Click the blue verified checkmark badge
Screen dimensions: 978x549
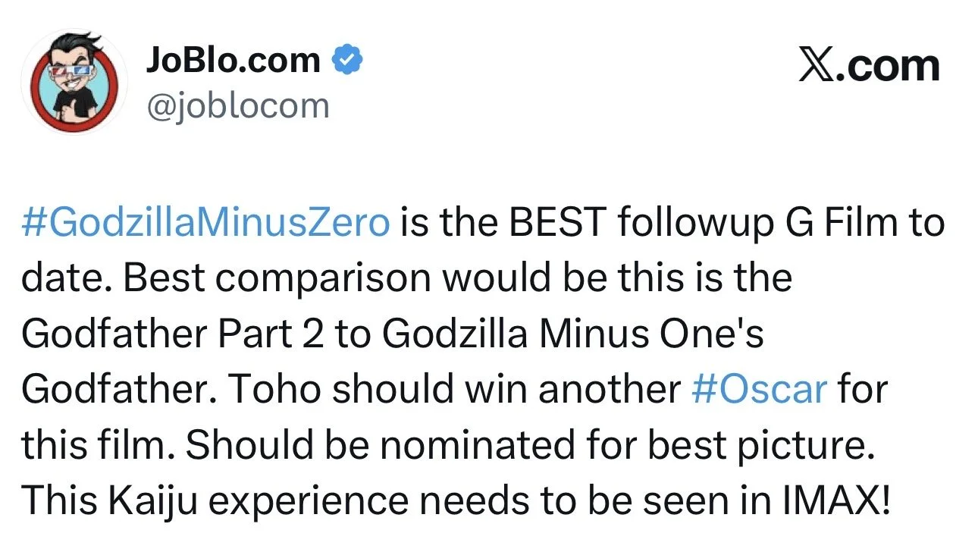[347, 60]
